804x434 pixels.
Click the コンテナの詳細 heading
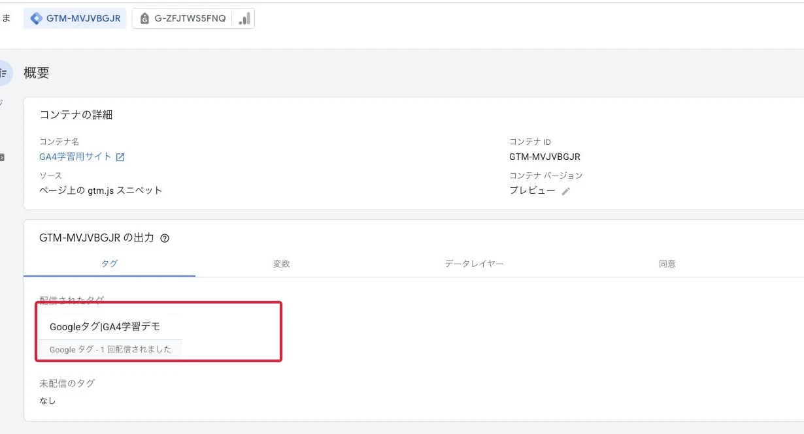pos(76,115)
